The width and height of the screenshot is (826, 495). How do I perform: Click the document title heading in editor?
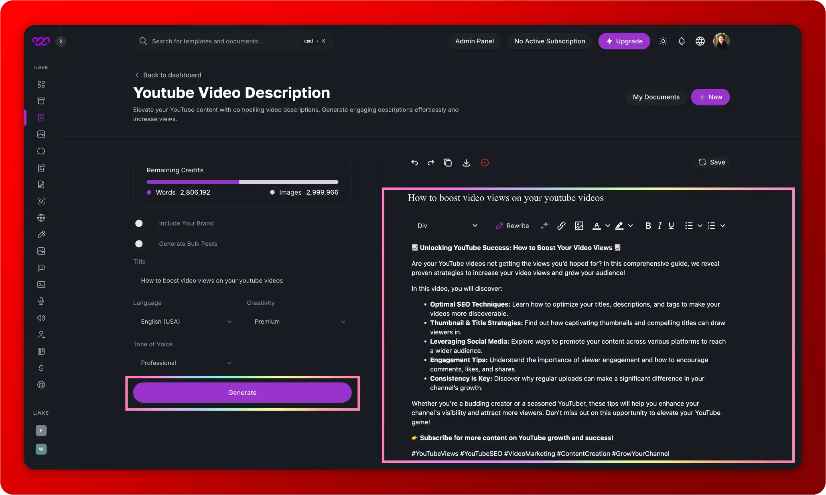pos(505,198)
